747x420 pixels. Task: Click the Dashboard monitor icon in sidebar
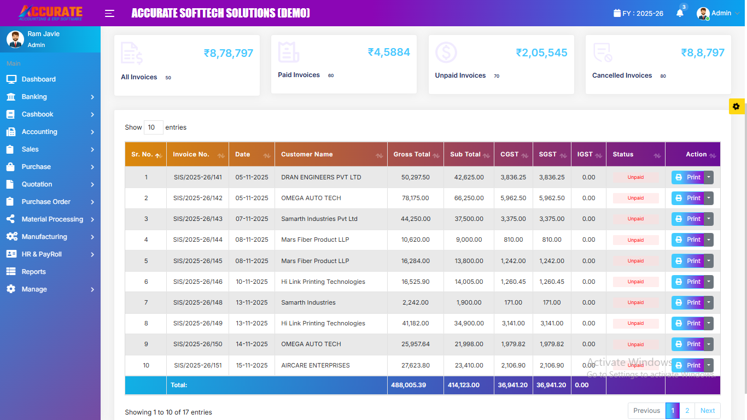tap(11, 79)
